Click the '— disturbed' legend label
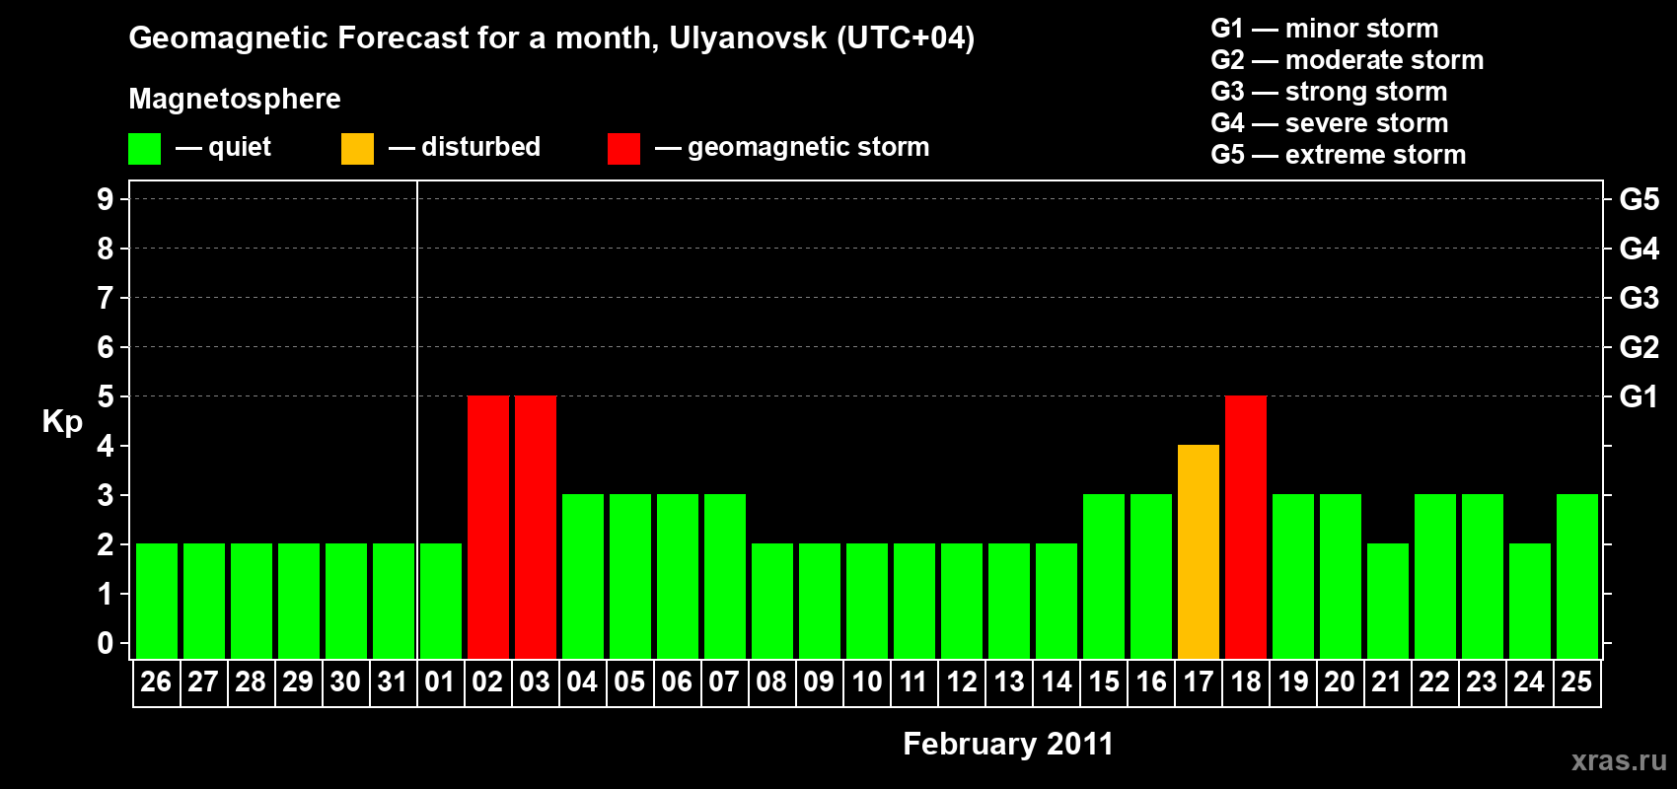The image size is (1677, 789). tap(465, 147)
